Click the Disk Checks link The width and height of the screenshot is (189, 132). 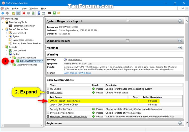[56, 93]
